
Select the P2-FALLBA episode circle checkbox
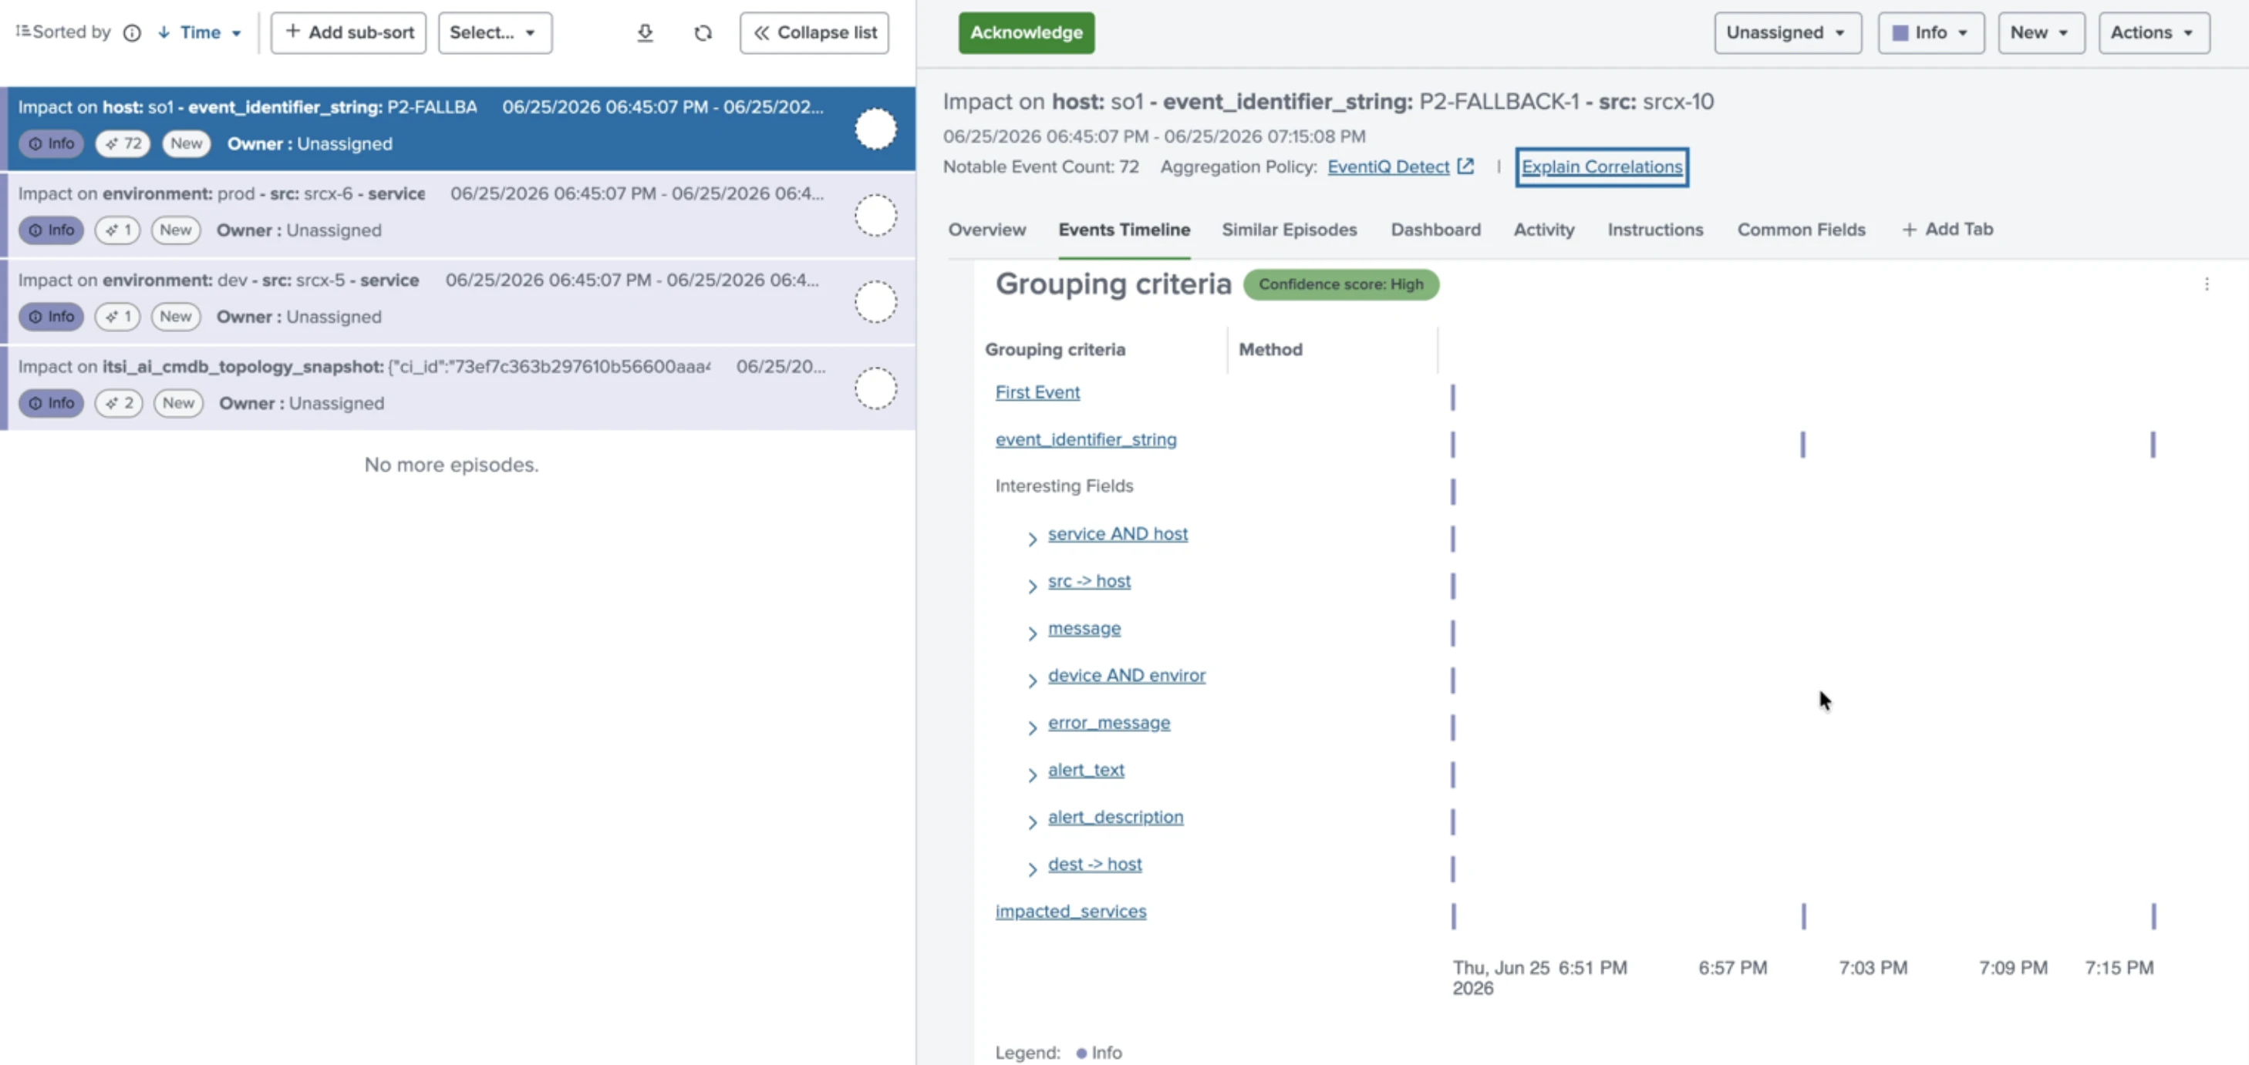(875, 129)
